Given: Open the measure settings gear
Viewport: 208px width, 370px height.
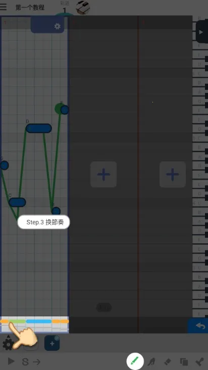Looking at the screenshot, I should 58,26.
